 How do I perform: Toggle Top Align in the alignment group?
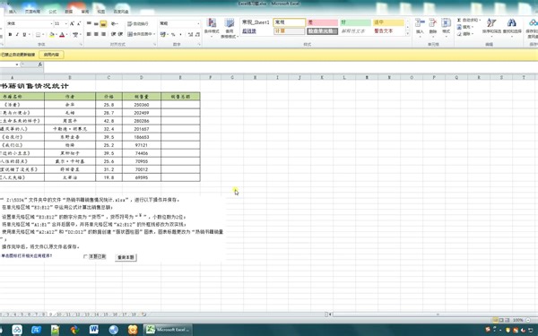(89, 23)
